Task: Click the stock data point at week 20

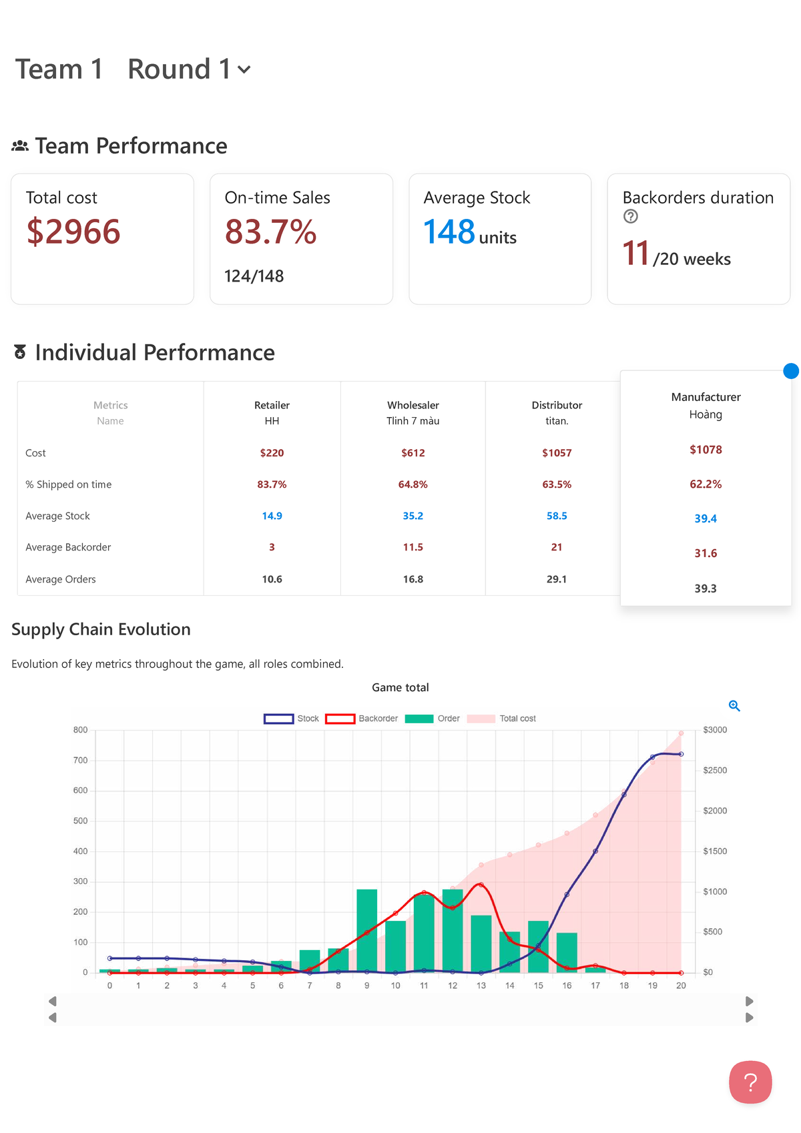Action: point(681,754)
